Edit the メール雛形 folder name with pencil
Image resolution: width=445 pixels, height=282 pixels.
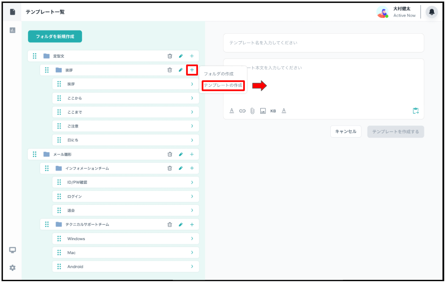(x=180, y=154)
